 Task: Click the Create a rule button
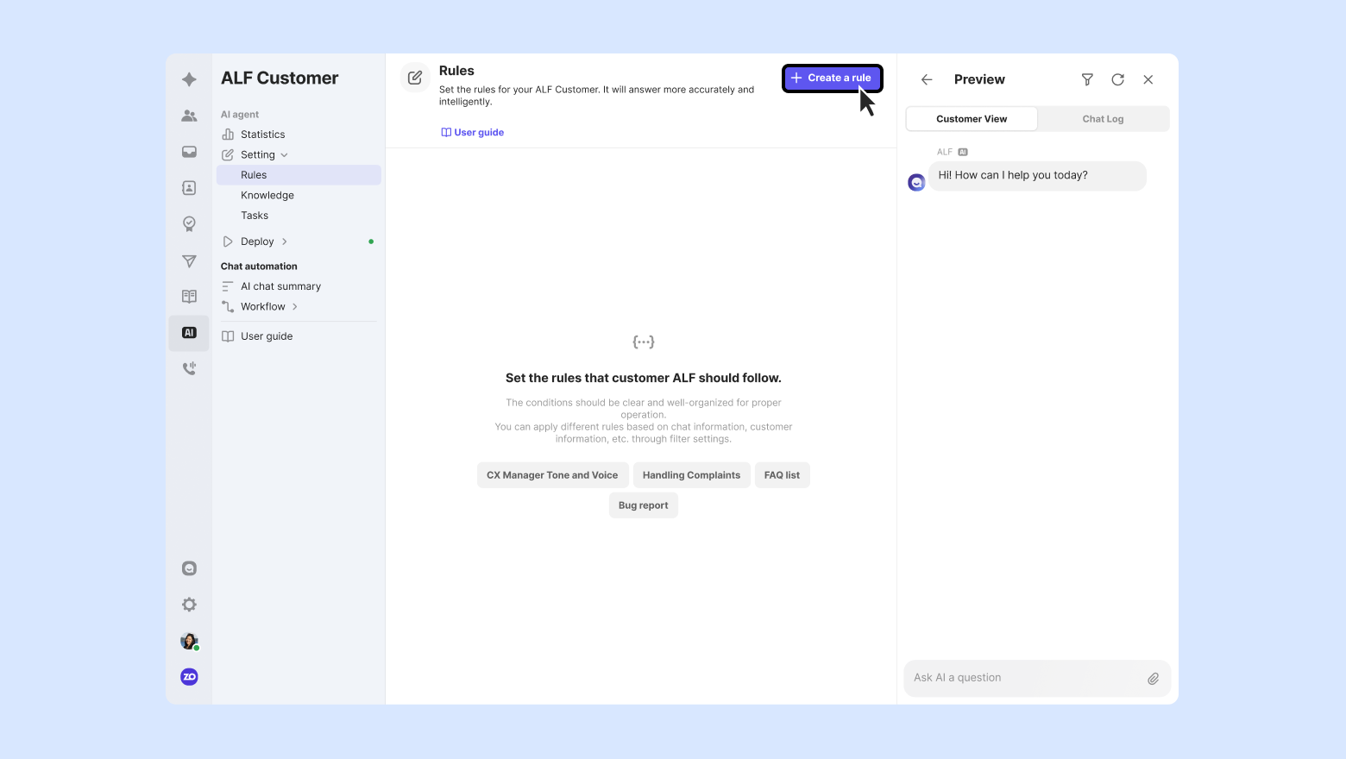[832, 78]
